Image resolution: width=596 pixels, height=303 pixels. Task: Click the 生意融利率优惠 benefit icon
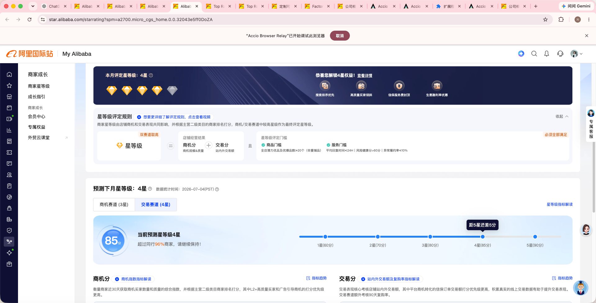437,86
